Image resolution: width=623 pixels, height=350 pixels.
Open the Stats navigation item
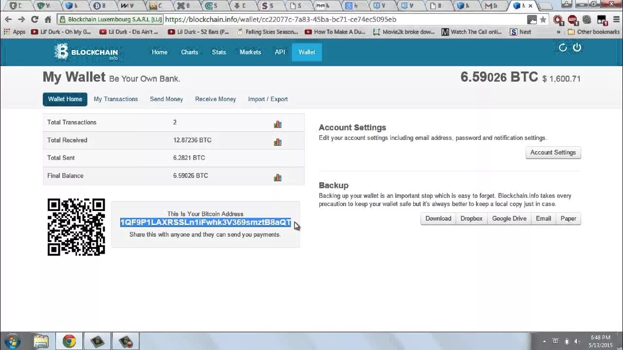pyautogui.click(x=219, y=52)
